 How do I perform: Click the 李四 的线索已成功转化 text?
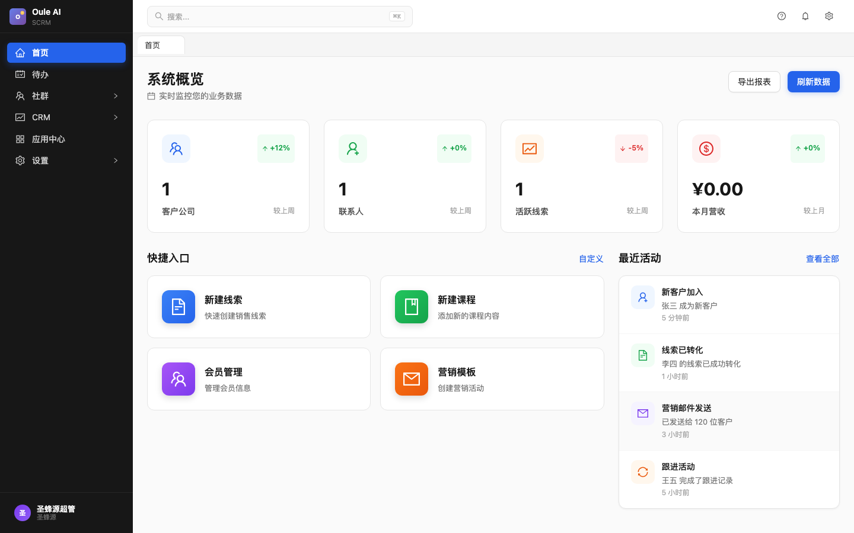pos(701,364)
